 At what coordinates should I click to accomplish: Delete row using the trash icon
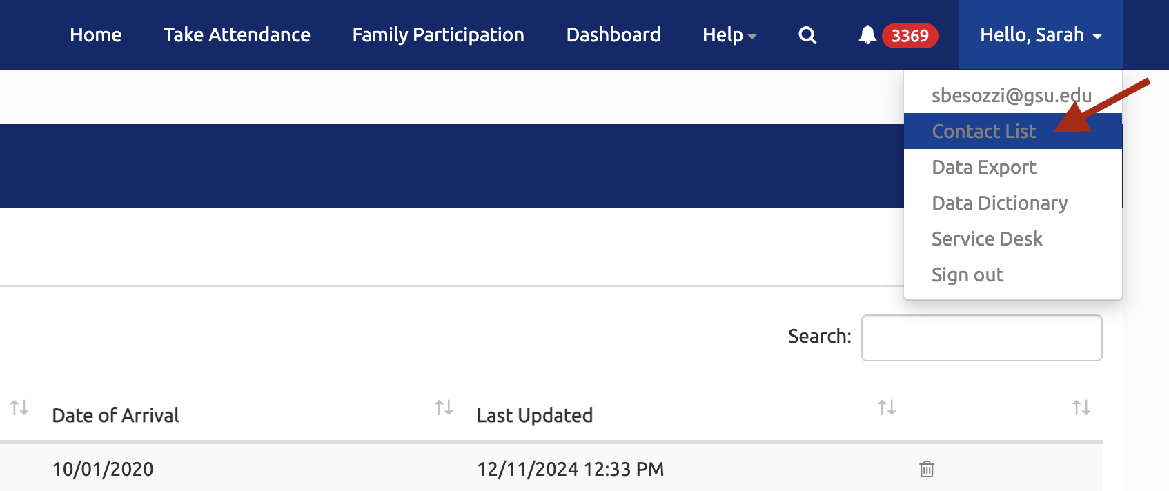(x=926, y=469)
